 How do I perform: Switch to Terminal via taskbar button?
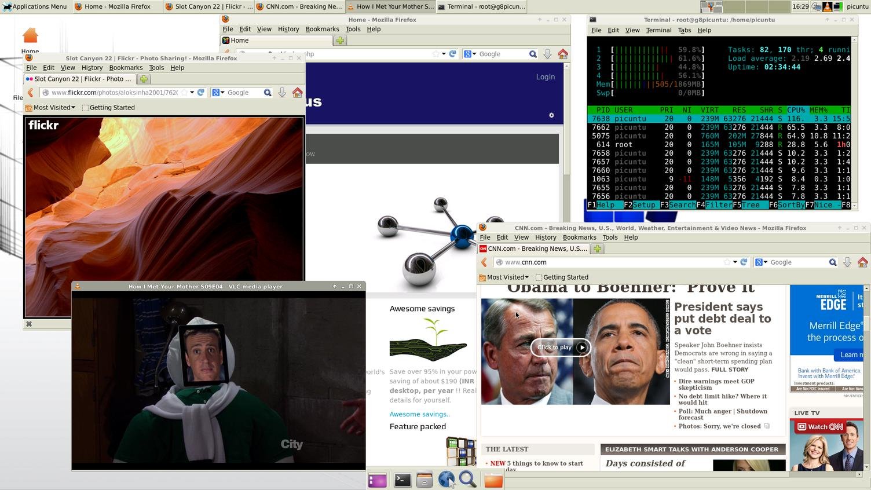482,6
